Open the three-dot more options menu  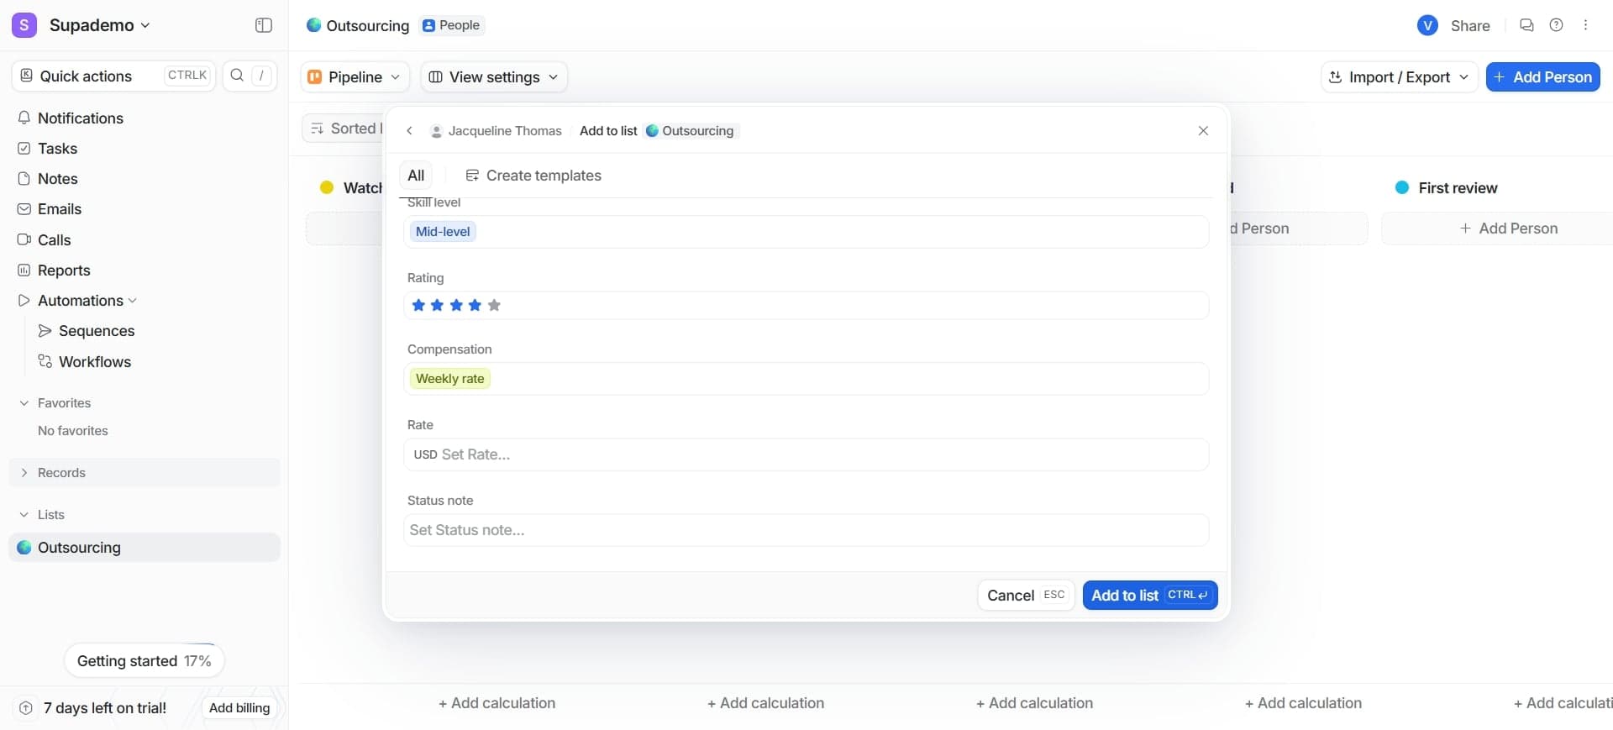(x=1585, y=25)
